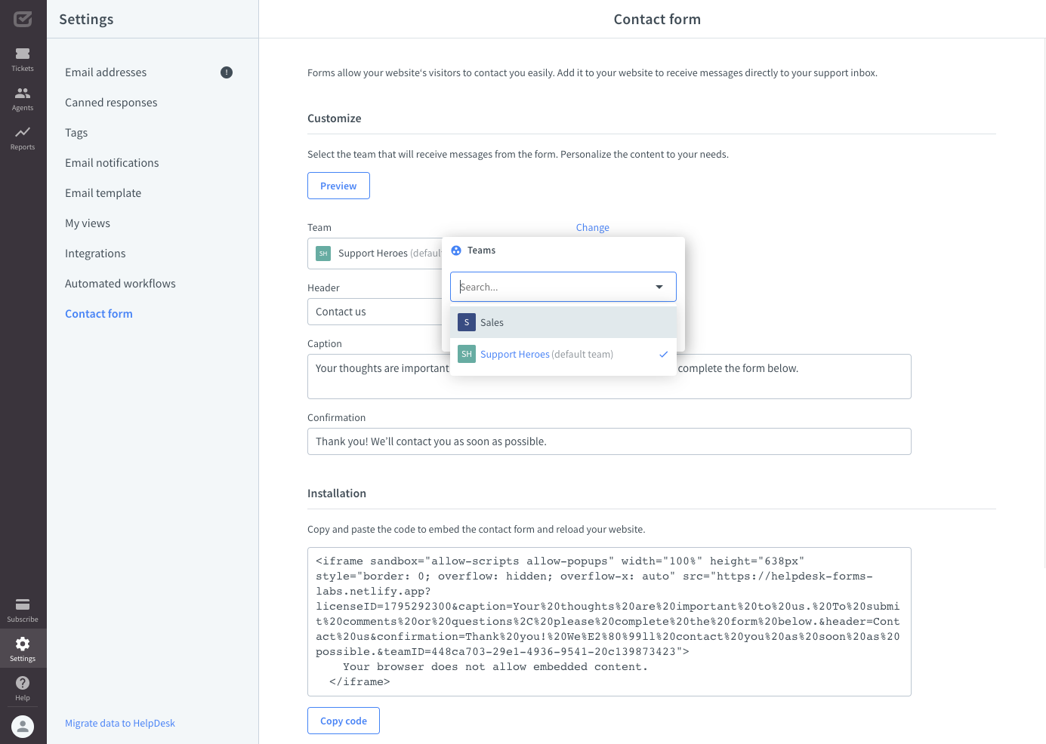Open Help from the sidebar
The width and height of the screenshot is (1046, 744).
tap(23, 687)
